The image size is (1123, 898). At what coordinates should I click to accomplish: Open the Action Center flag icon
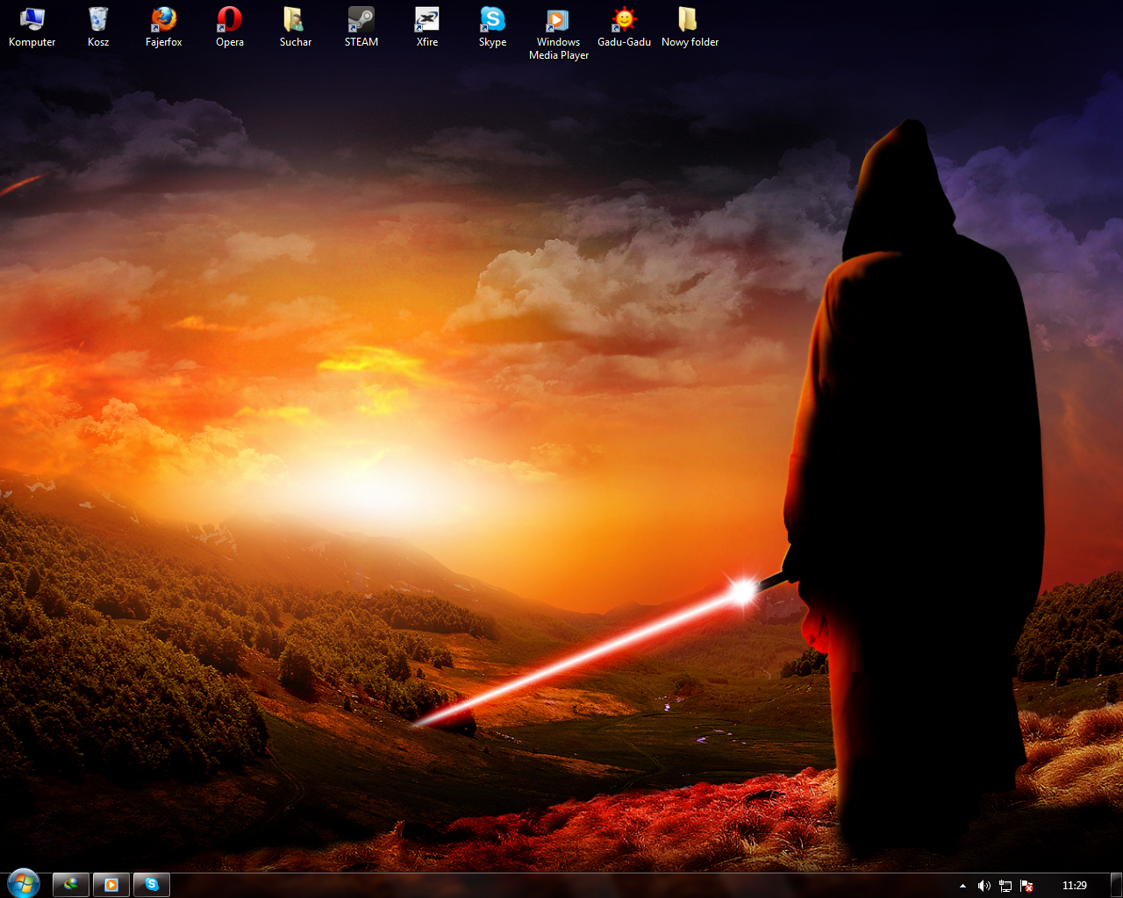pyautogui.click(x=1026, y=886)
